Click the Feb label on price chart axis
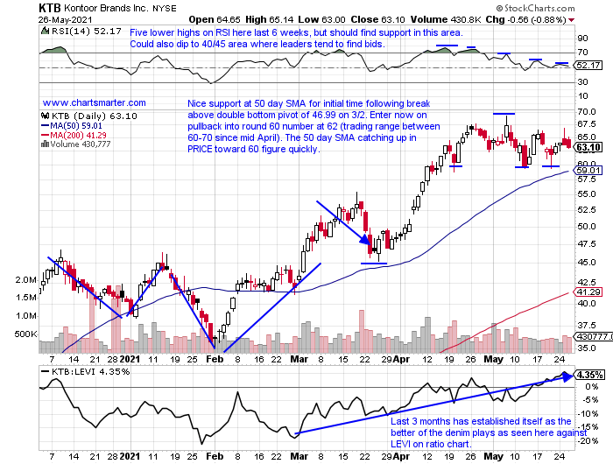 point(215,359)
